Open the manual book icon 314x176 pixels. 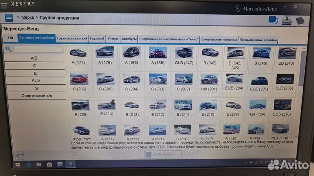[300, 20]
